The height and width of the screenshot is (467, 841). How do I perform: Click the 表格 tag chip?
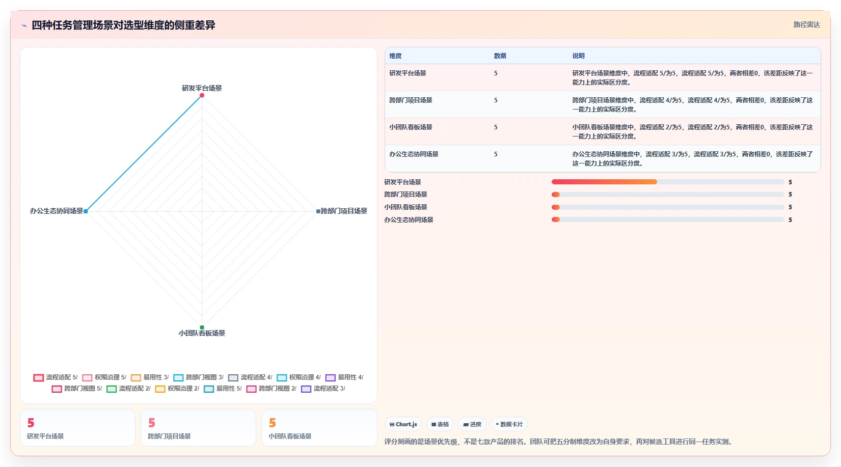[x=440, y=424]
